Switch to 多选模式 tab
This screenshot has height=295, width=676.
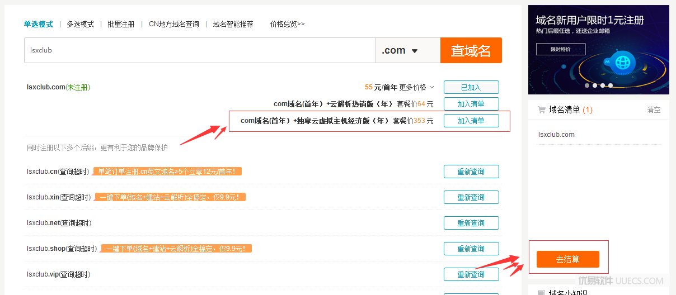pyautogui.click(x=80, y=24)
